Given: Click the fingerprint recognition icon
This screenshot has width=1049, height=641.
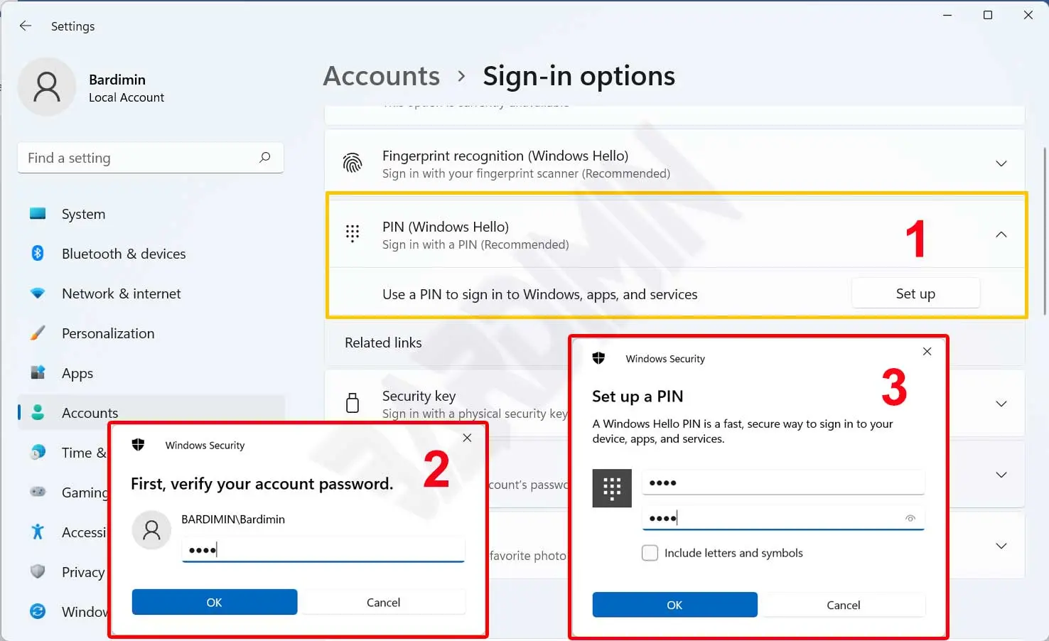Looking at the screenshot, I should pos(353,163).
